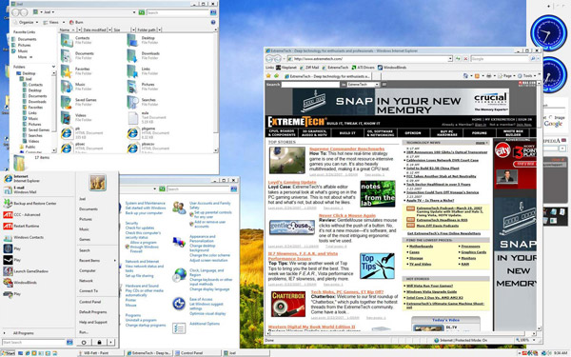Open the IE address bar dropdown arrow

coord(450,59)
